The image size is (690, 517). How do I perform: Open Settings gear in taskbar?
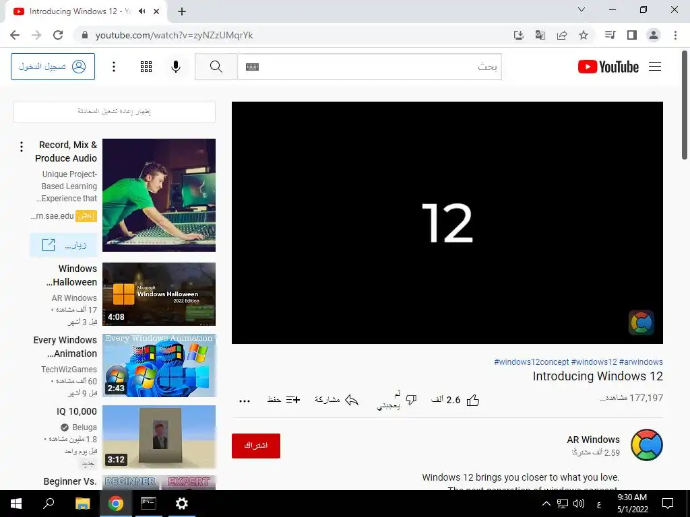tap(182, 504)
